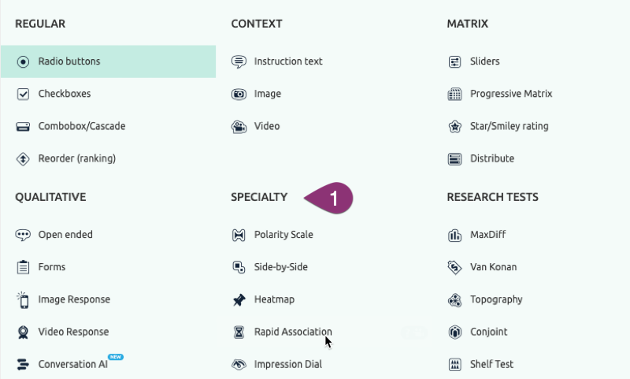Select Side-by-Side question type

point(280,267)
